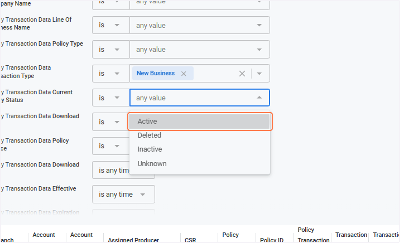Change the Policy Type 'is' operator
The image size is (400, 243).
coord(111,50)
